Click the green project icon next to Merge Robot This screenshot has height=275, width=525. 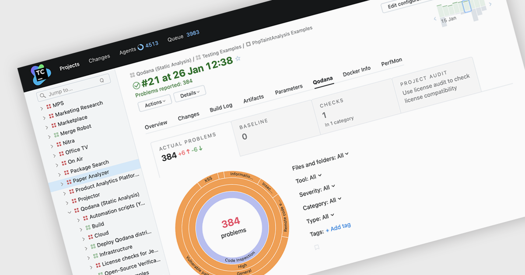coord(56,135)
